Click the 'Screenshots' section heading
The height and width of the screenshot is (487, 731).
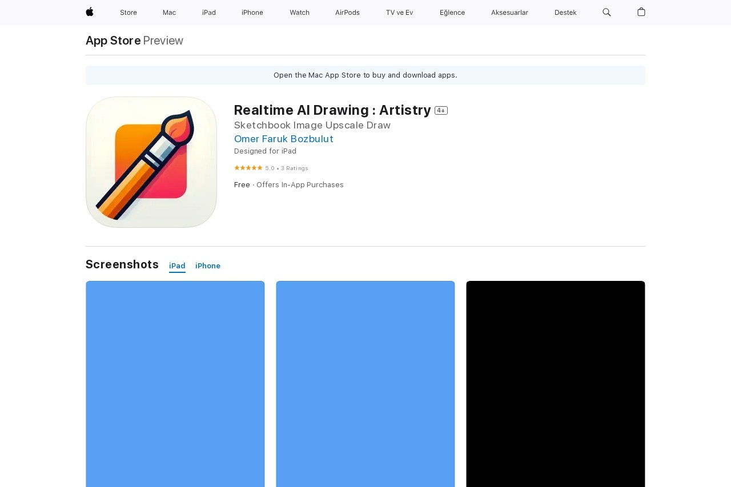point(122,264)
